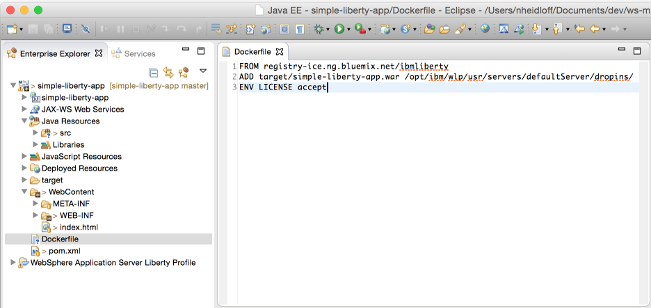Open the Search flashlight dropdown arrow

pyautogui.click(x=469, y=29)
